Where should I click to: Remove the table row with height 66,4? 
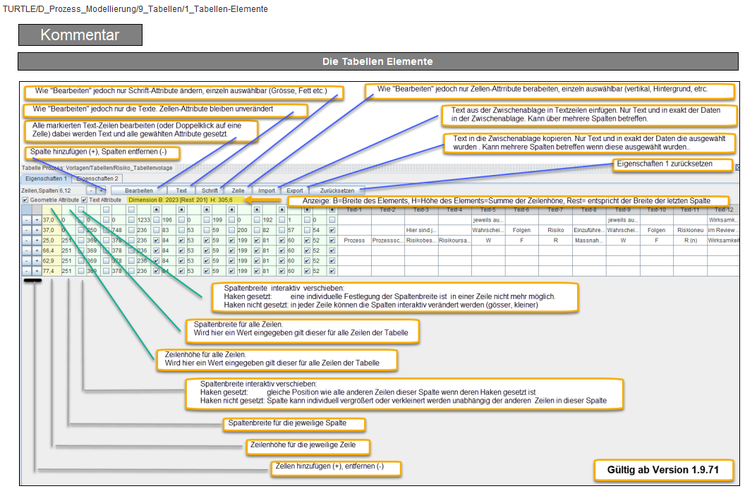click(27, 250)
